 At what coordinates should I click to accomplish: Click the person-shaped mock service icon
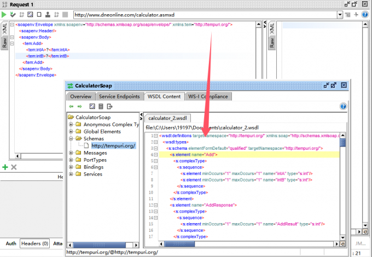pos(48,15)
